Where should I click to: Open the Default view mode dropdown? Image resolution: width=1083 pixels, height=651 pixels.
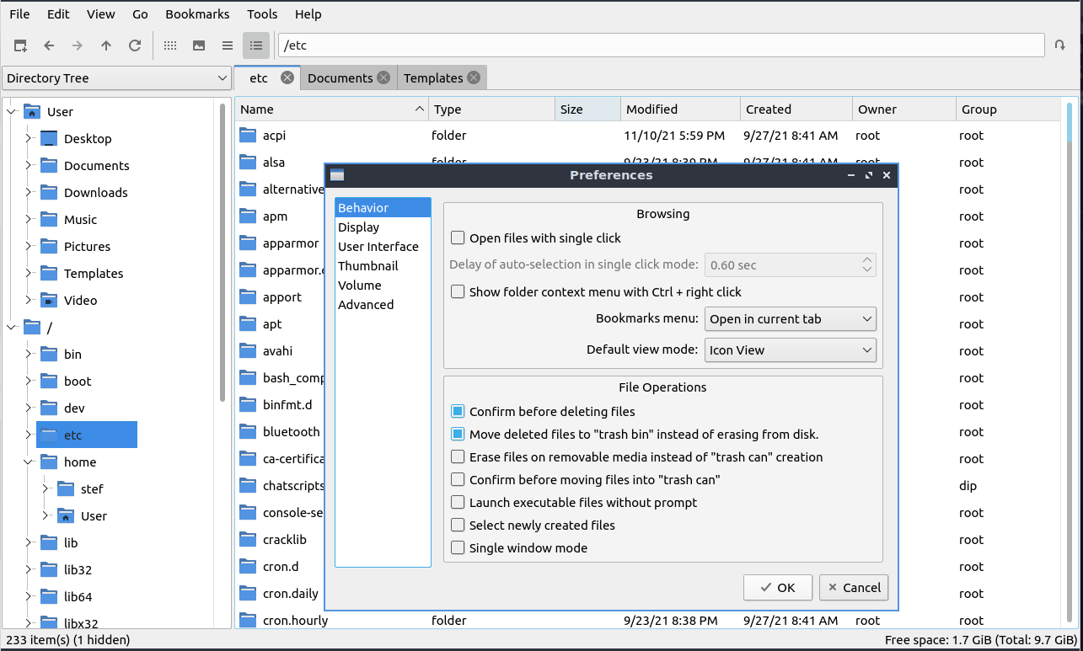pos(790,350)
